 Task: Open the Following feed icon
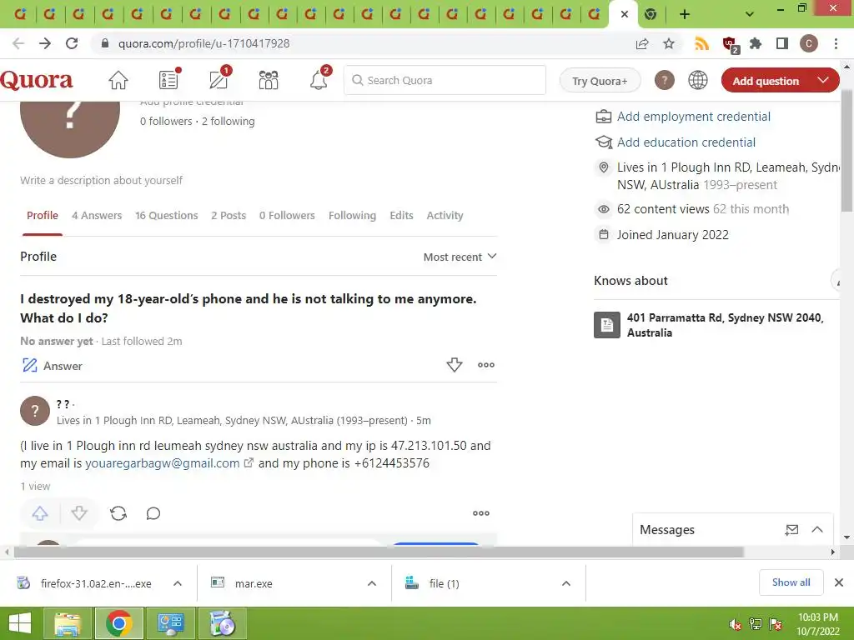point(168,79)
